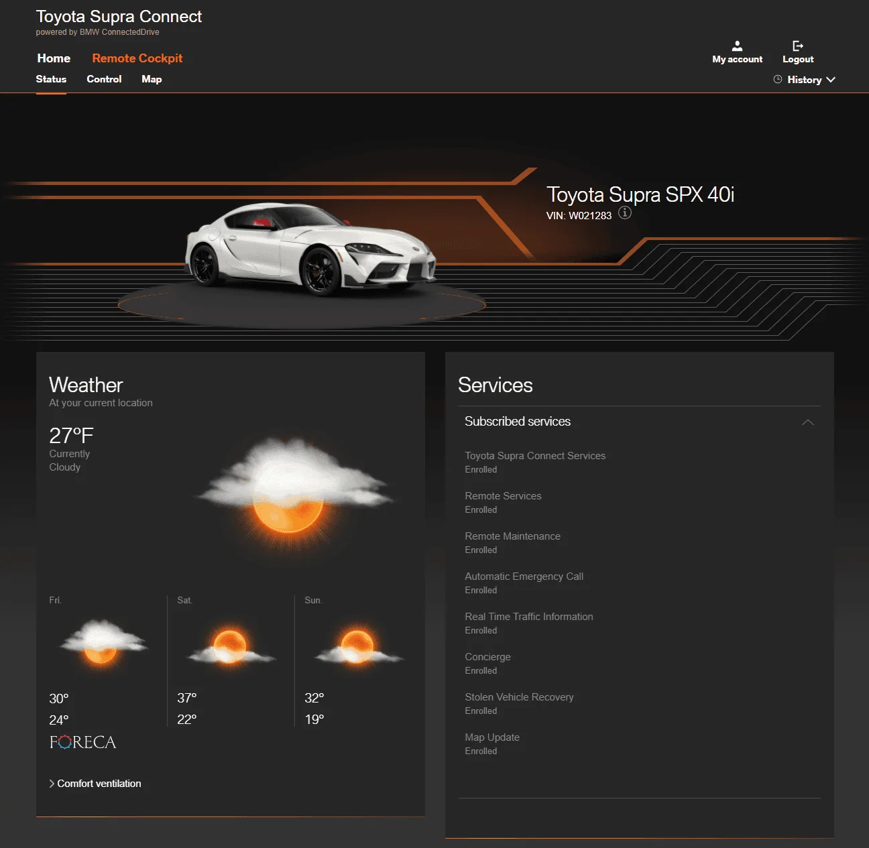Viewport: 869px width, 848px height.
Task: Go to the Home menu
Action: click(x=54, y=58)
